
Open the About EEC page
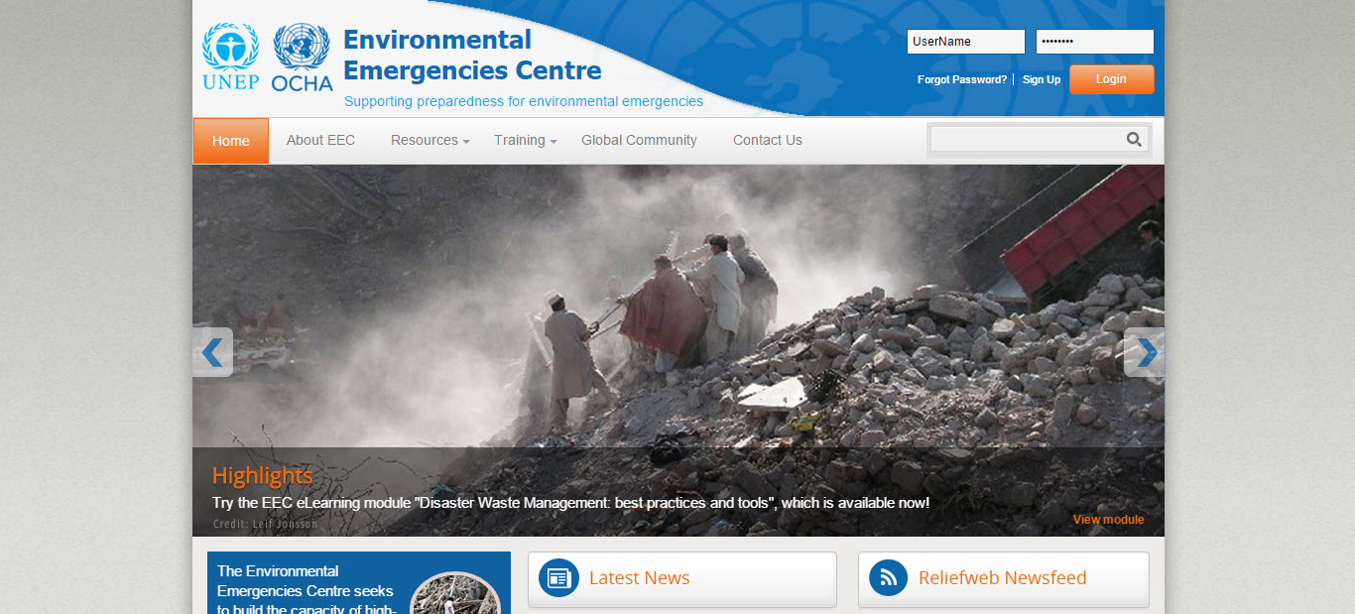(320, 141)
